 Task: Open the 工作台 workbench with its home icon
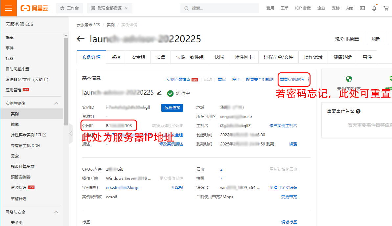coord(69,8)
